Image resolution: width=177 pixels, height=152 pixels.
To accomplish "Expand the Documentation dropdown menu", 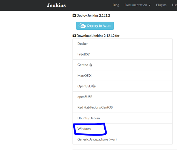I will coord(138,5).
